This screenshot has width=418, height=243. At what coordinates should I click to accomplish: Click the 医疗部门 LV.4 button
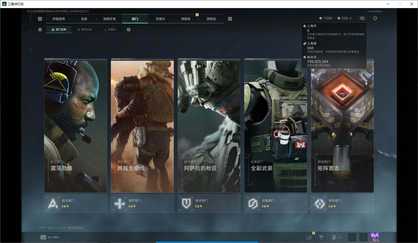(142, 204)
